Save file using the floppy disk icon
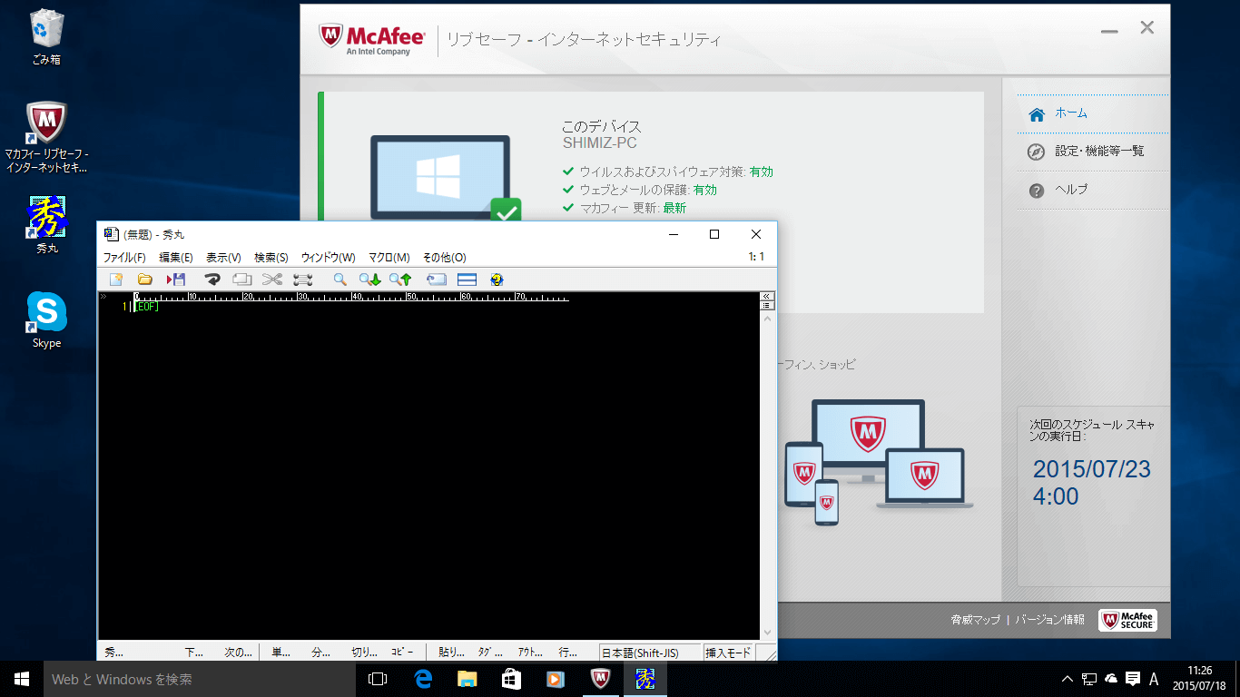The height and width of the screenshot is (697, 1240). (176, 280)
